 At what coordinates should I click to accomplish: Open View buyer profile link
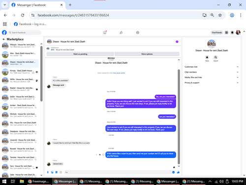click(x=119, y=73)
